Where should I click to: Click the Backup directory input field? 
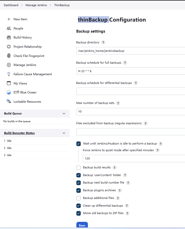point(131,51)
